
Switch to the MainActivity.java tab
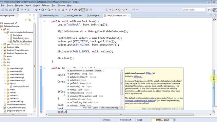pyautogui.click(x=51, y=16)
